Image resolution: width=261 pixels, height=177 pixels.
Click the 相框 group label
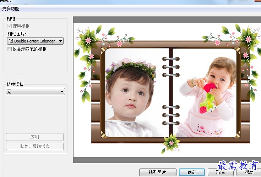[11, 19]
